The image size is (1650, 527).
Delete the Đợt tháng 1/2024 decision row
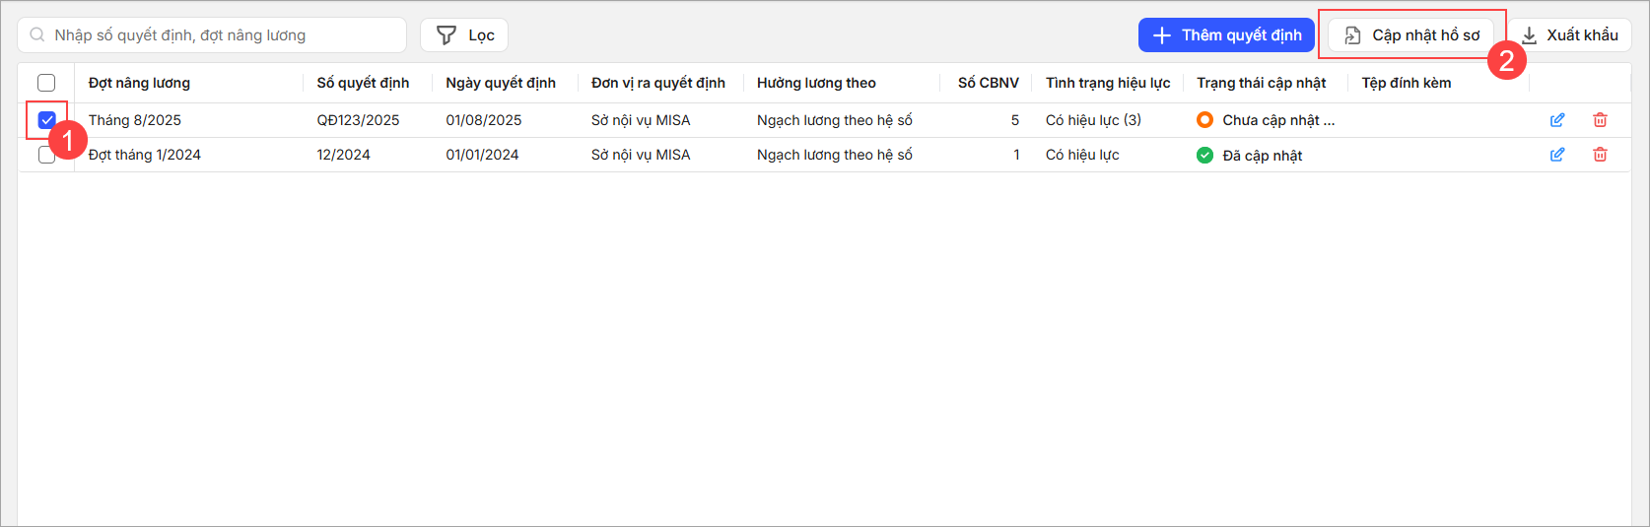click(x=1600, y=155)
